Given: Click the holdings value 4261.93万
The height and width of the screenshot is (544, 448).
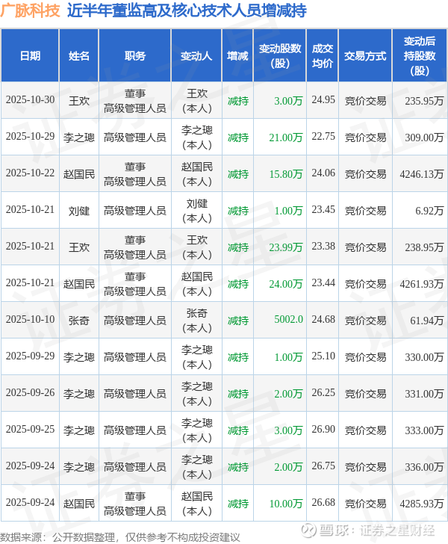Looking at the screenshot, I should coord(422,284).
